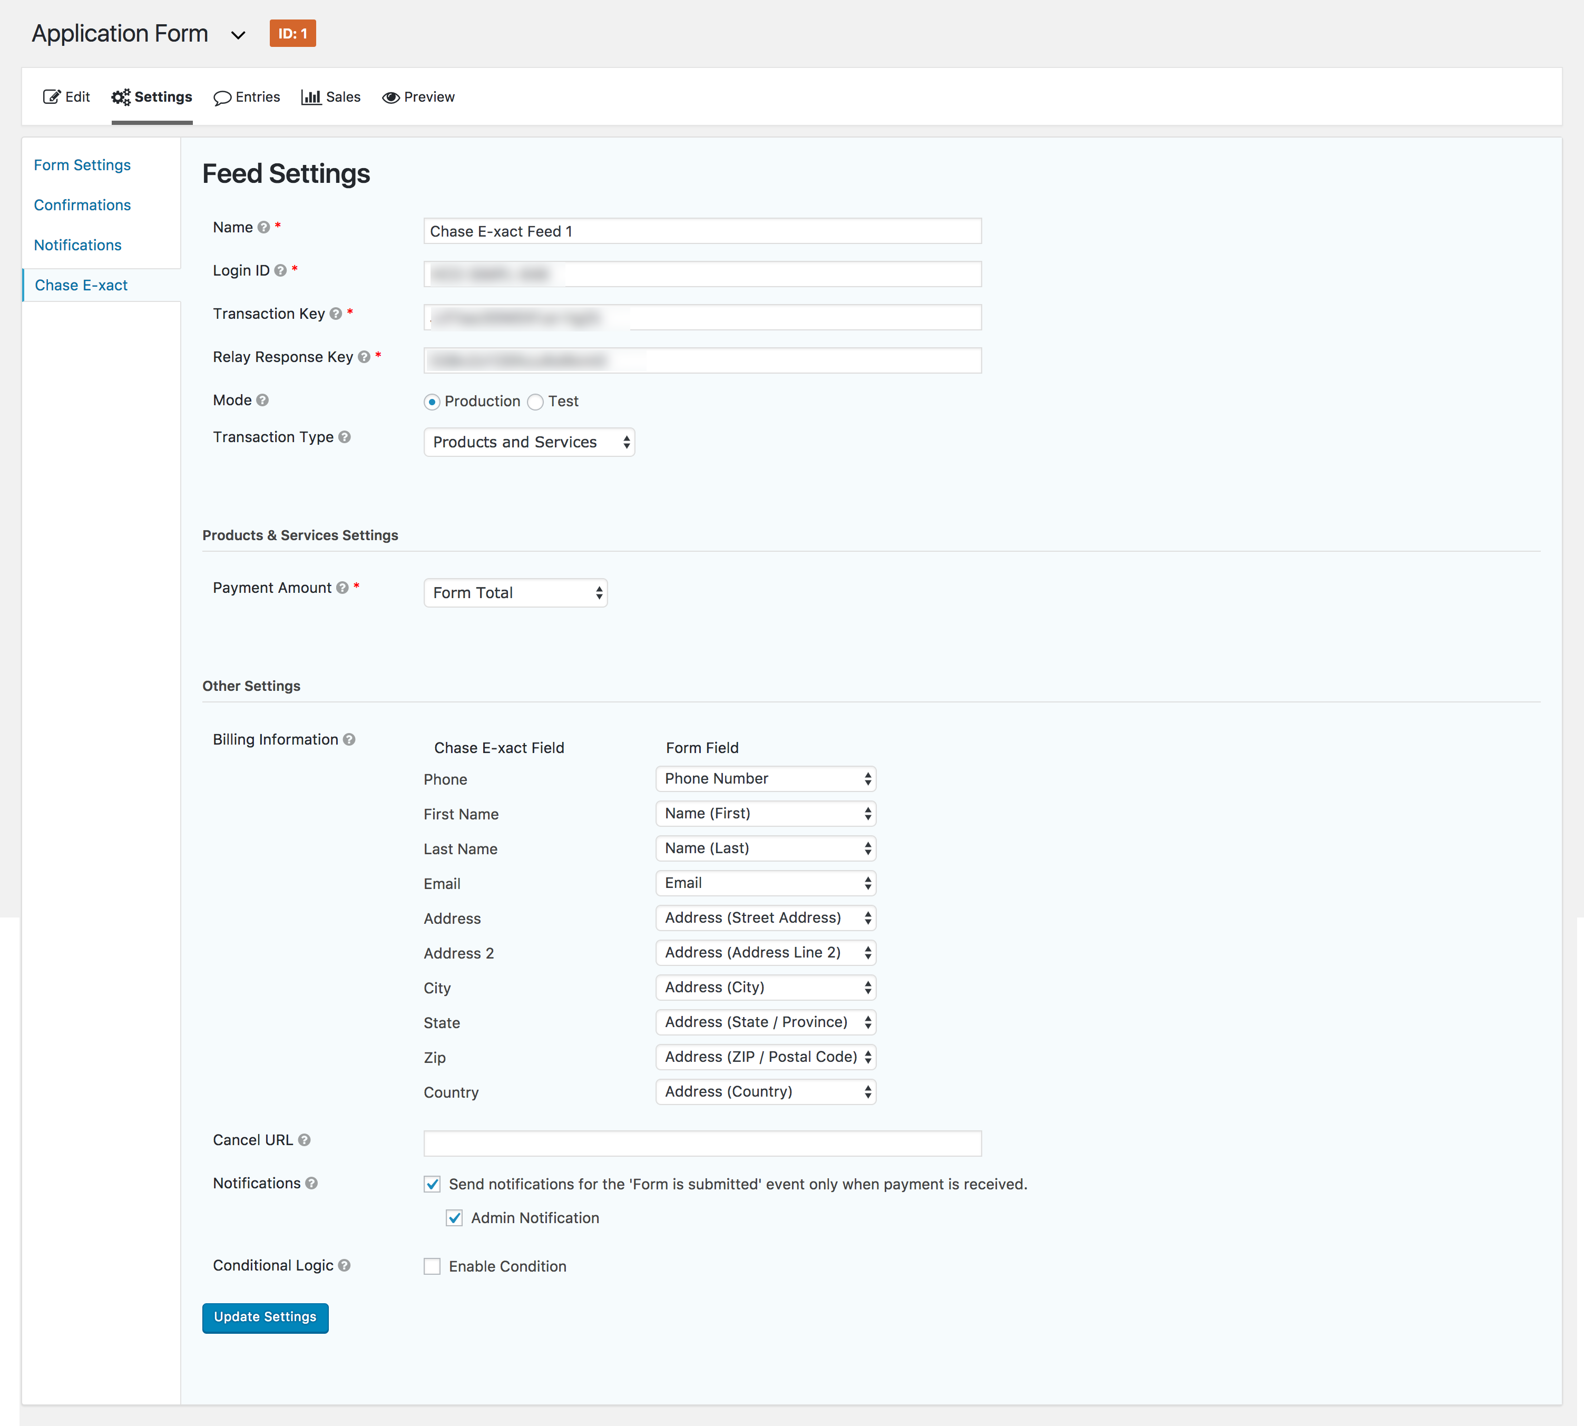The width and height of the screenshot is (1584, 1426).
Task: Select the Test mode radio button
Action: click(x=536, y=402)
